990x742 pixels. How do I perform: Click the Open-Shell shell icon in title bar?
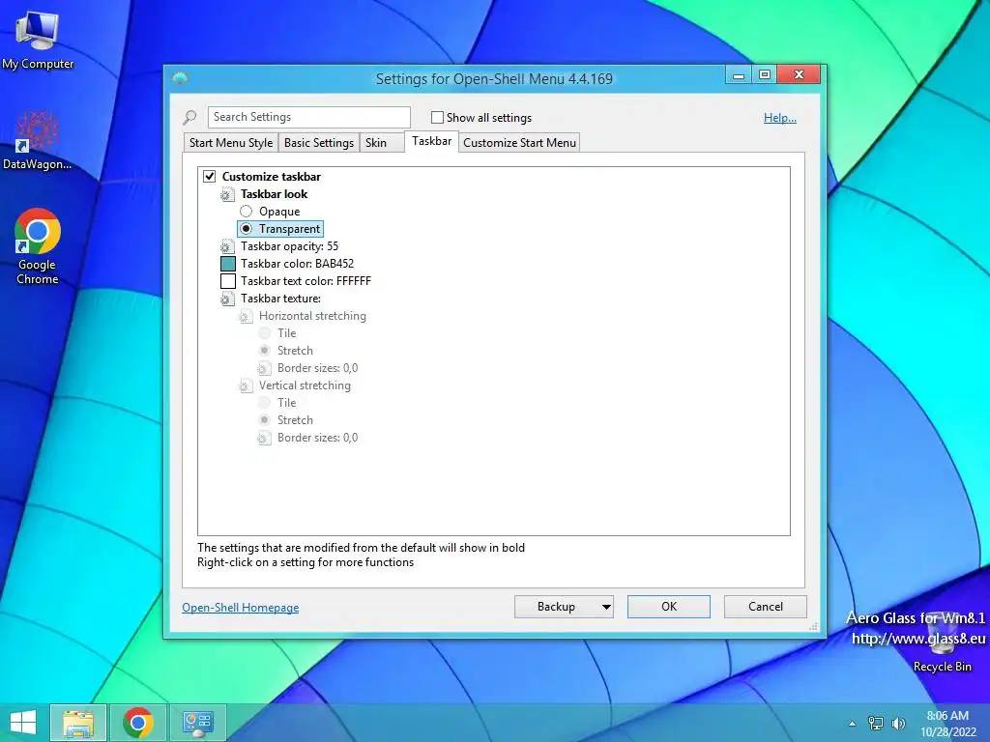click(180, 78)
